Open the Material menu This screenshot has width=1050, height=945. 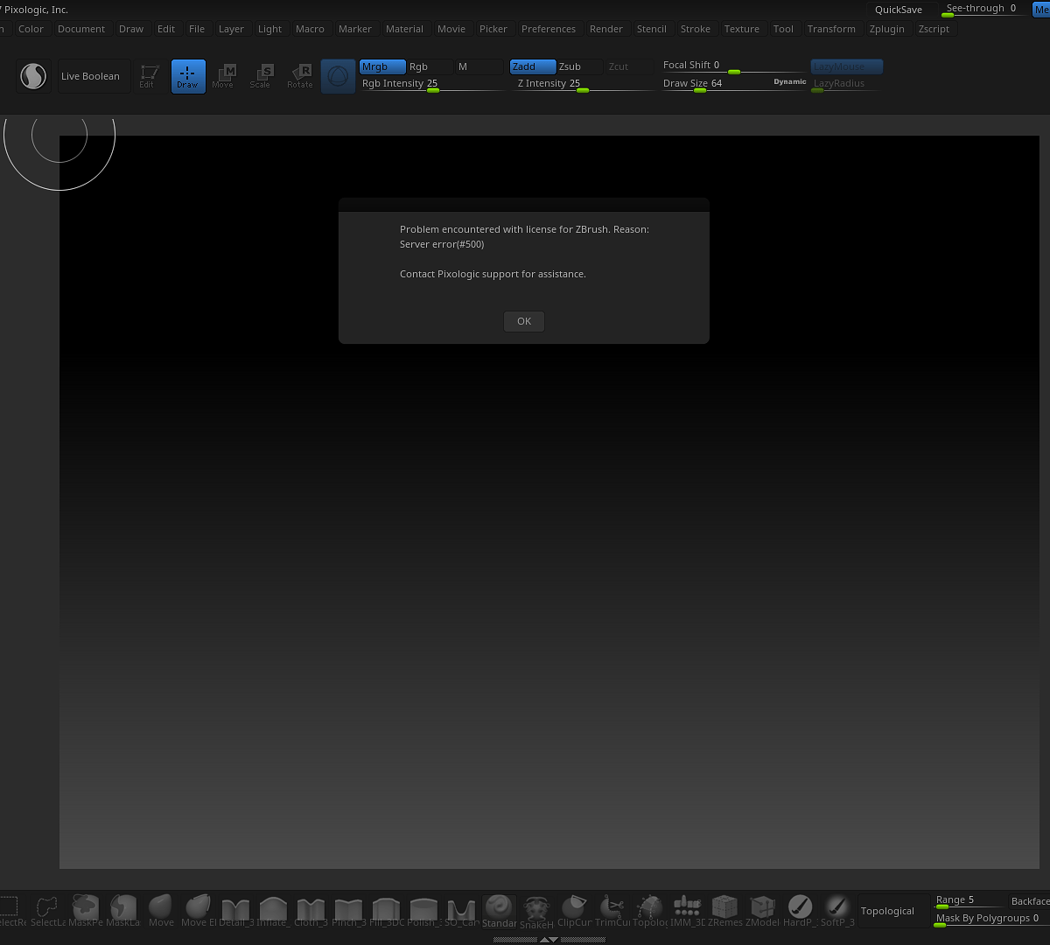[x=404, y=29]
